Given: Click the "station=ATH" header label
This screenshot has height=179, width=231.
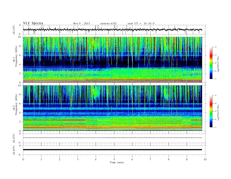Looking at the screenshot, I should [108, 23].
